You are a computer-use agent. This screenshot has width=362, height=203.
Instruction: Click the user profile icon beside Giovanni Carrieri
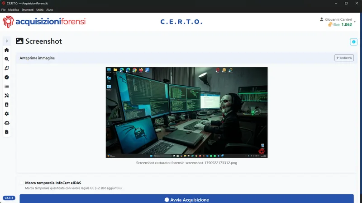321,19
